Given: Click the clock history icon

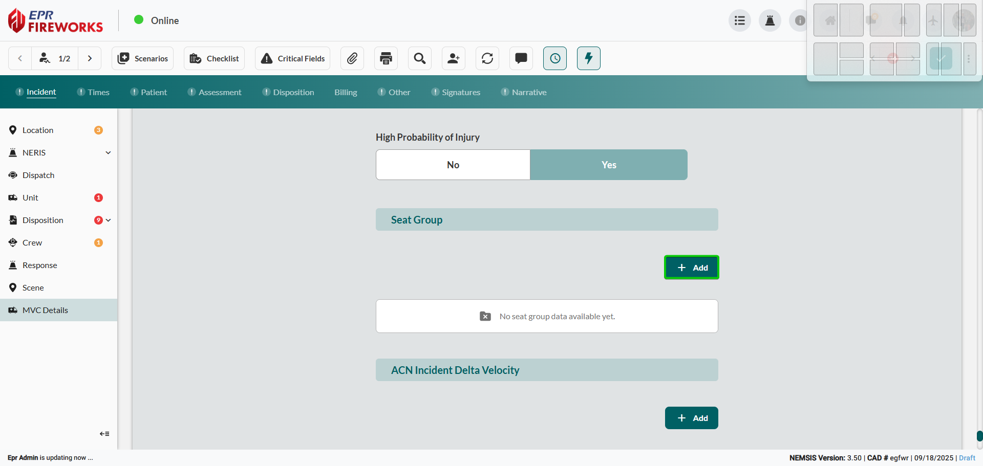Looking at the screenshot, I should pyautogui.click(x=555, y=58).
